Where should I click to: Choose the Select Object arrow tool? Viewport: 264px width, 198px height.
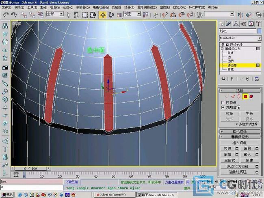tap(68, 15)
